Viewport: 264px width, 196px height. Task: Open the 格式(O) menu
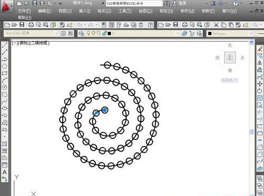coord(104,11)
